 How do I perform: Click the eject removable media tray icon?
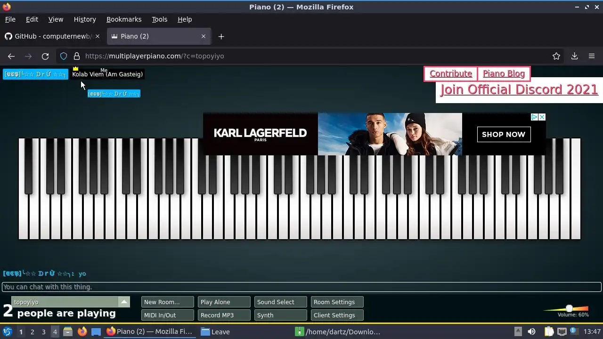[518, 331]
